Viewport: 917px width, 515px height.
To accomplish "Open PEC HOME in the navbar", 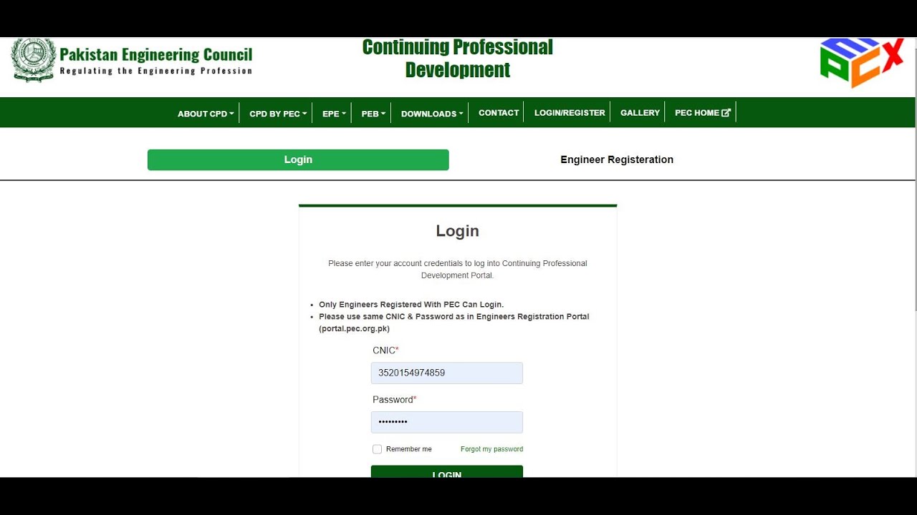I will click(703, 112).
